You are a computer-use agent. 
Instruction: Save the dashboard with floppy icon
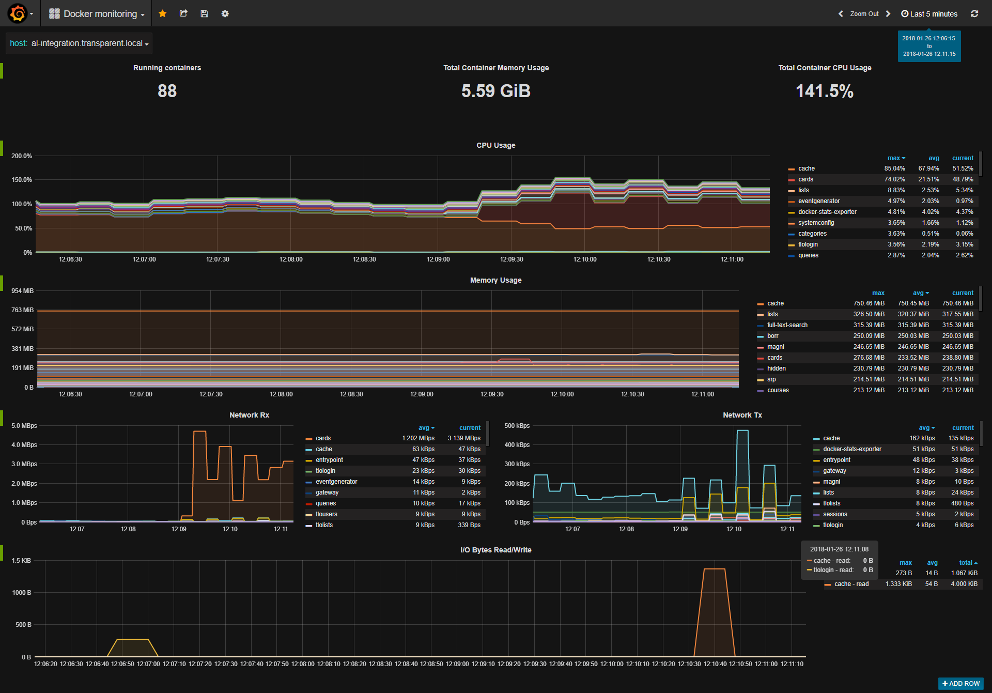point(204,13)
